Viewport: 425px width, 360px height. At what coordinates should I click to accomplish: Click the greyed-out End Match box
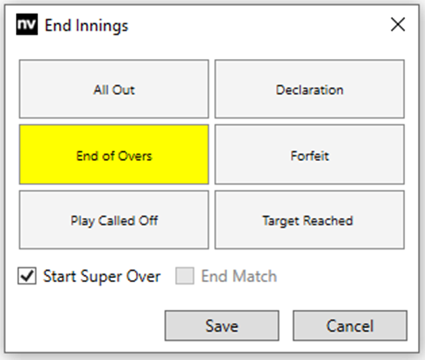click(x=184, y=276)
